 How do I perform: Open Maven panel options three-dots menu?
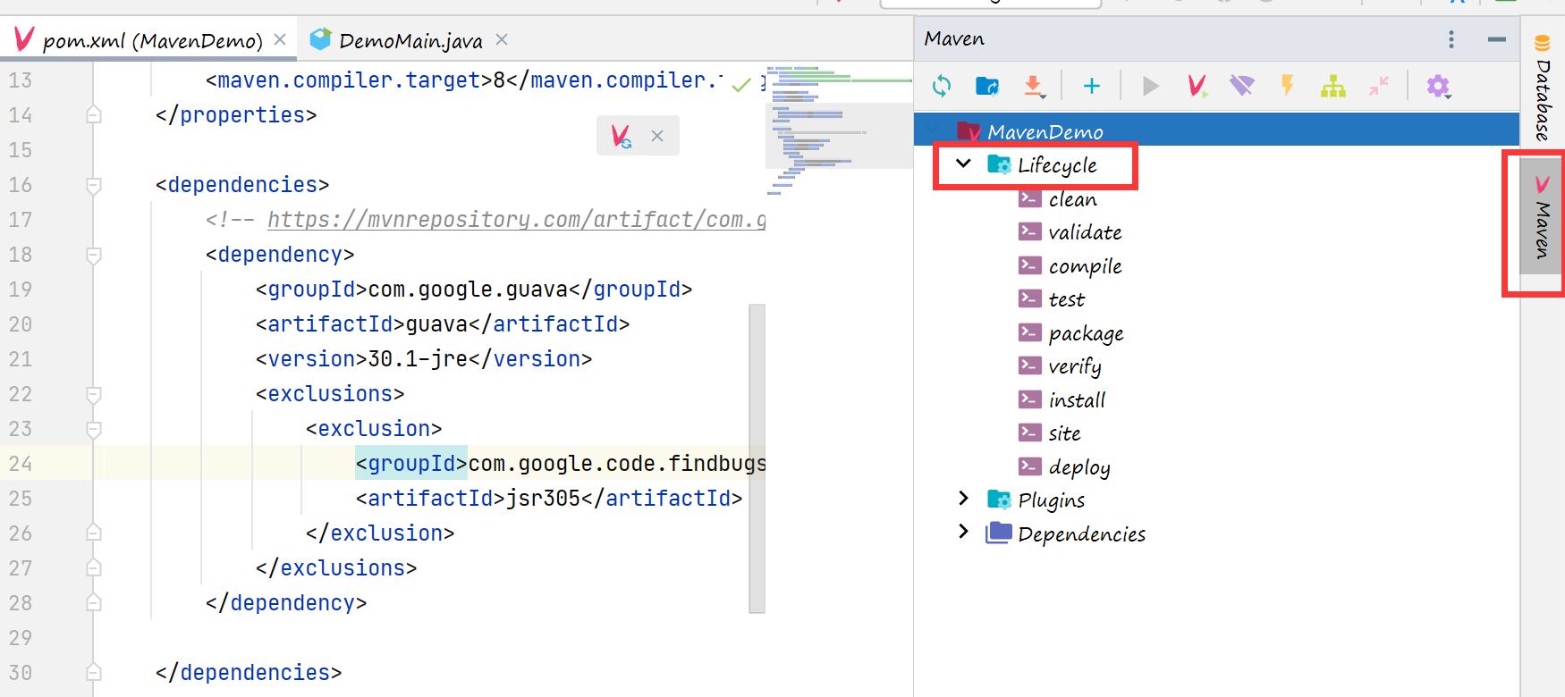[1451, 39]
